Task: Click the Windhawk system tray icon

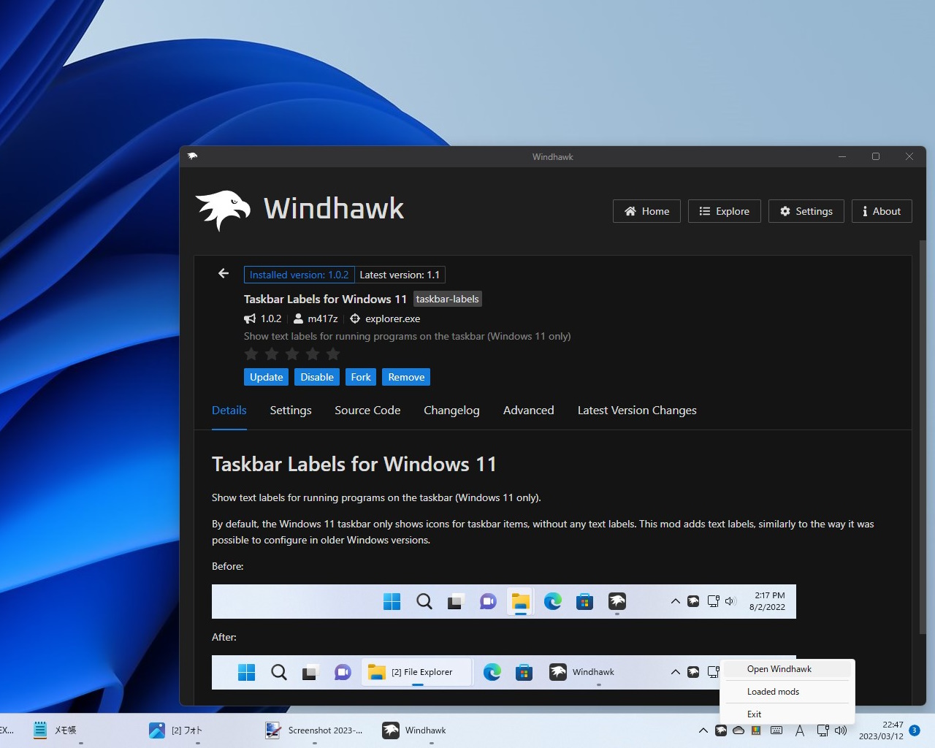Action: (720, 730)
